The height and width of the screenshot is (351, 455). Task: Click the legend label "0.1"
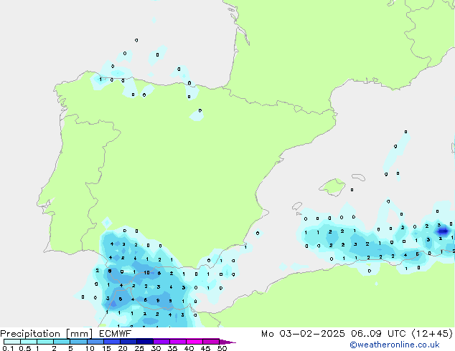pyautogui.click(x=8, y=348)
